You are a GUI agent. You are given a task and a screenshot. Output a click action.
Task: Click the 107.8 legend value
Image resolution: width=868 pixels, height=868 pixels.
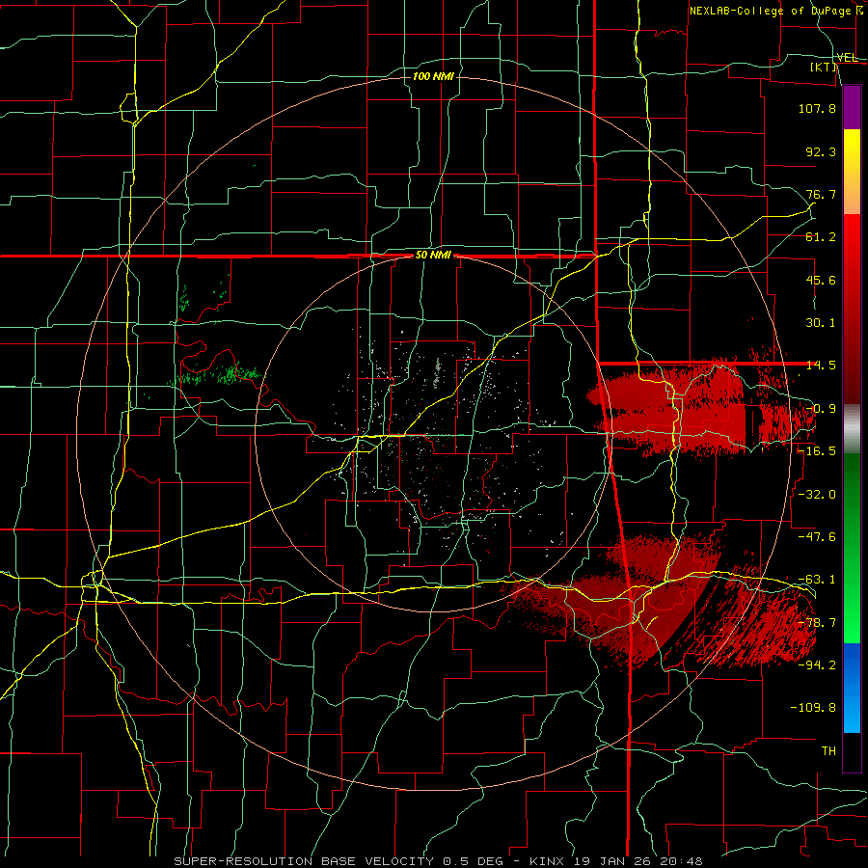point(817,108)
